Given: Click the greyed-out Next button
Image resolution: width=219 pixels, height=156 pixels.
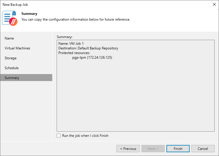Looking at the screenshot, I should (153, 149).
